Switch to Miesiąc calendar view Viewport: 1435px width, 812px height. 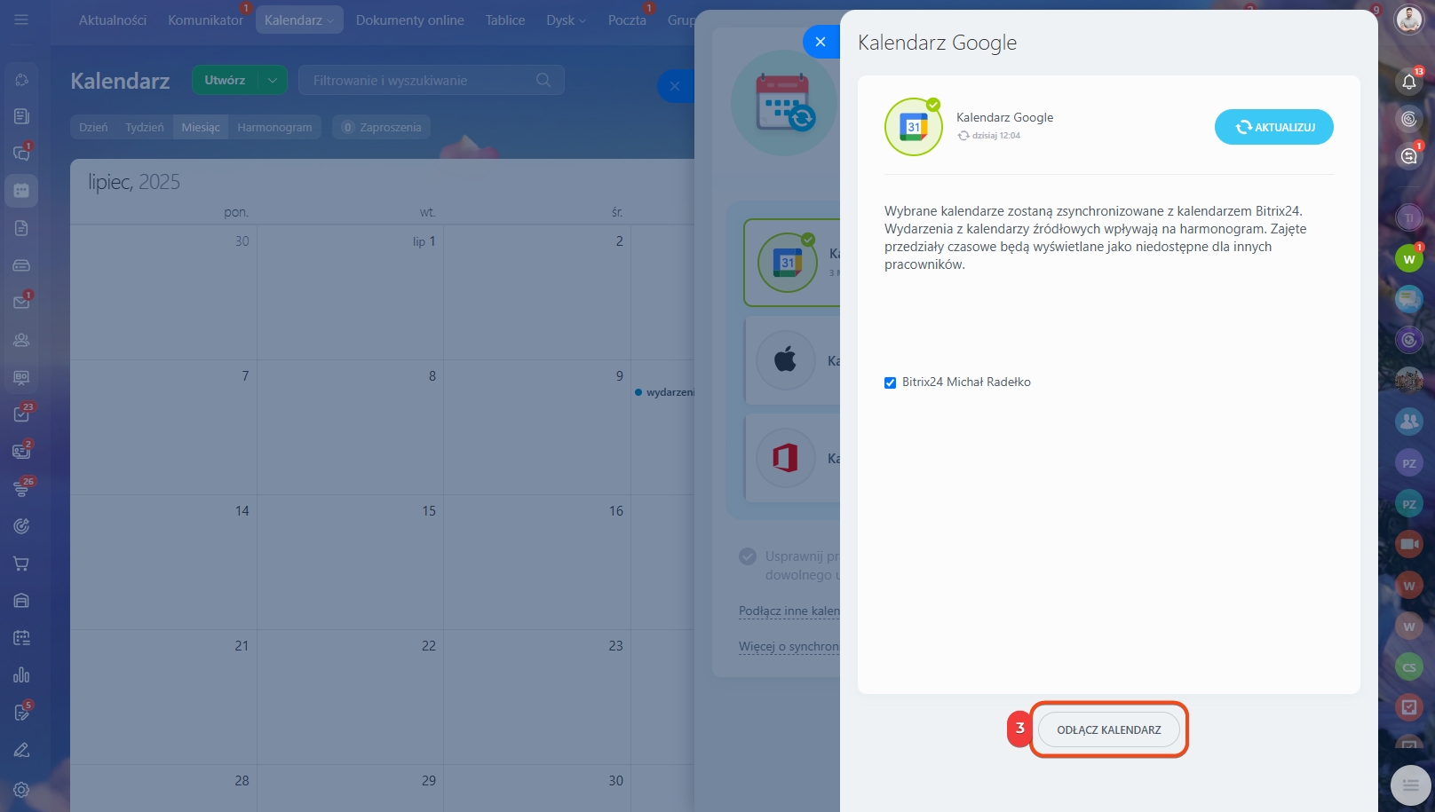tap(201, 127)
